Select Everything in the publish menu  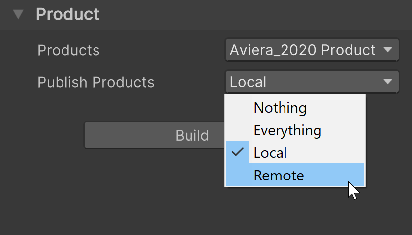pyautogui.click(x=287, y=130)
